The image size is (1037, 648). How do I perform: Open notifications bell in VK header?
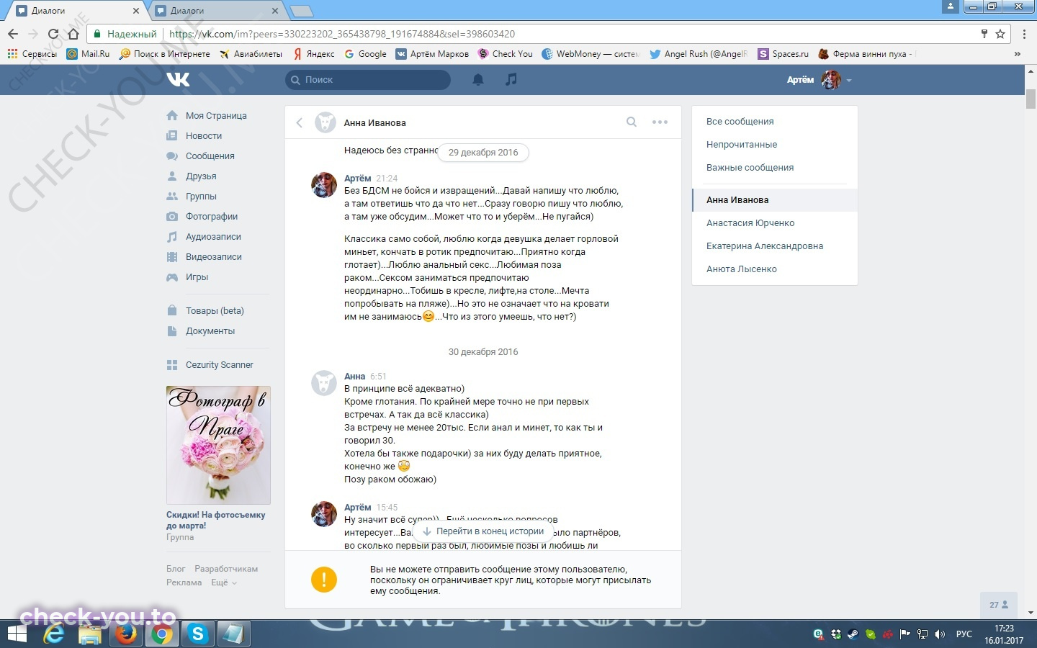pos(478,79)
